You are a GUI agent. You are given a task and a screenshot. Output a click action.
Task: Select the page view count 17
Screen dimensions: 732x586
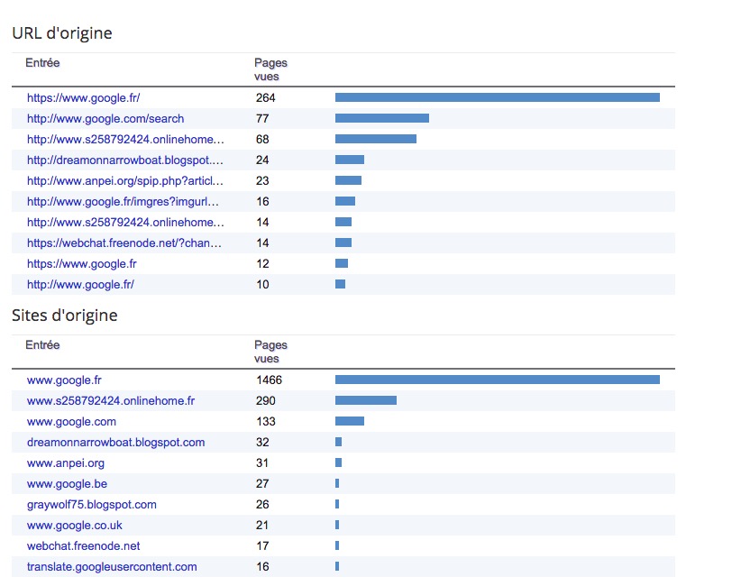[x=262, y=545]
